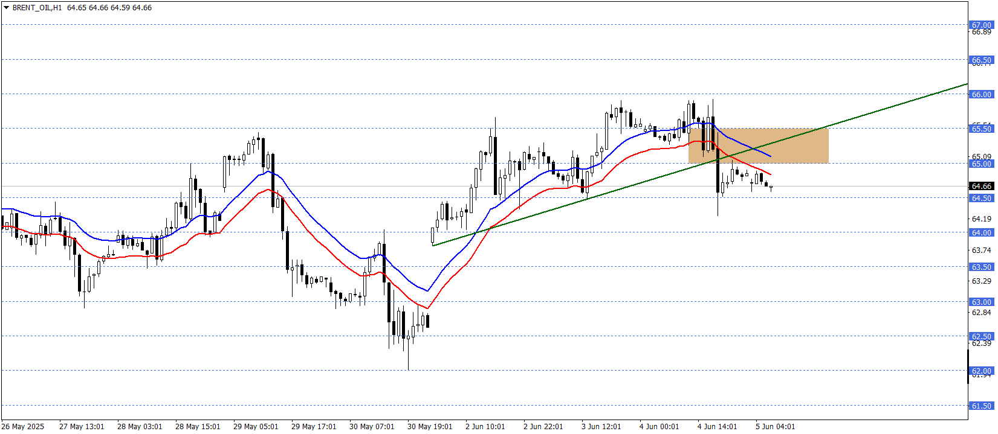Click the 65.00 price level label

(982, 164)
